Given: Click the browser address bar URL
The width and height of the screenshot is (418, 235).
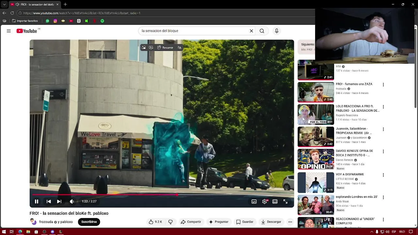Looking at the screenshot, I should point(82,13).
